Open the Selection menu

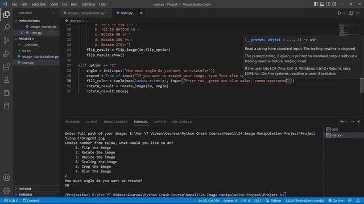pyautogui.click(x=39, y=4)
